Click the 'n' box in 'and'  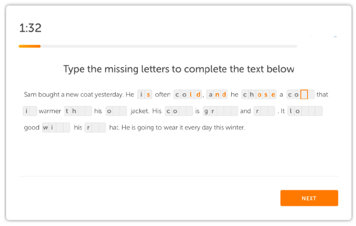coord(217,94)
